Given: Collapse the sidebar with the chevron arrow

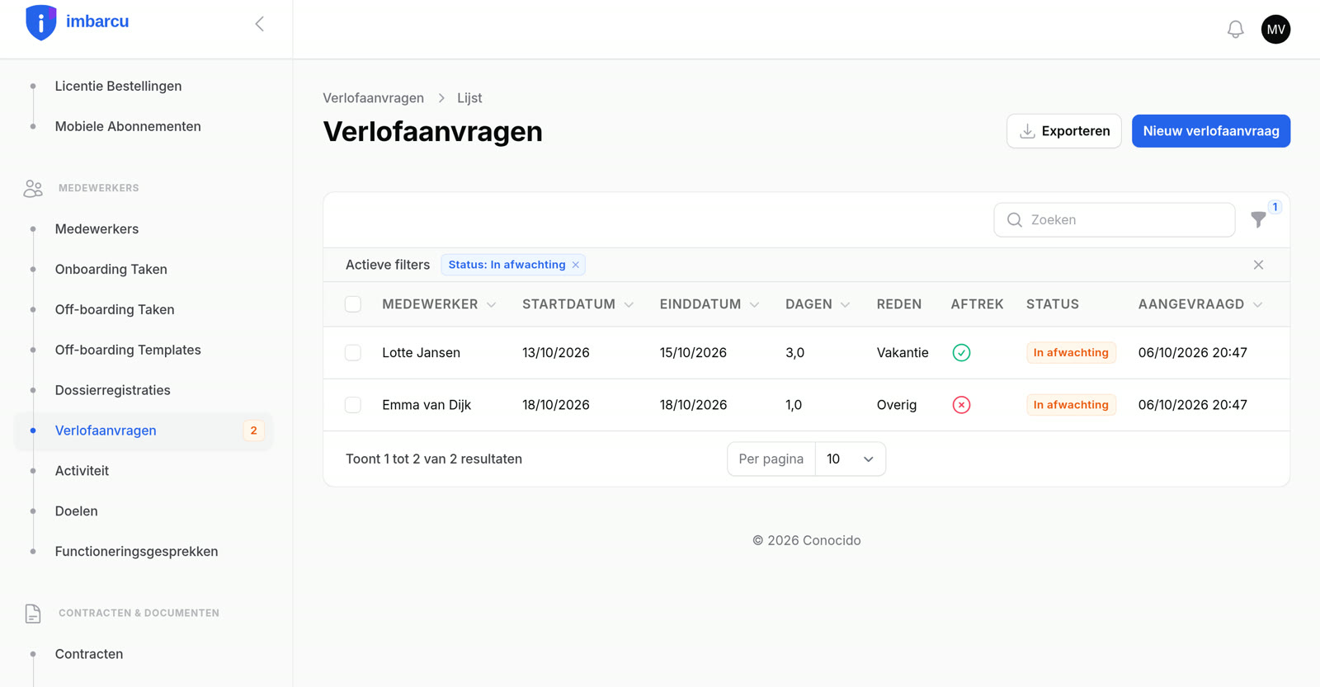Looking at the screenshot, I should click(x=260, y=24).
